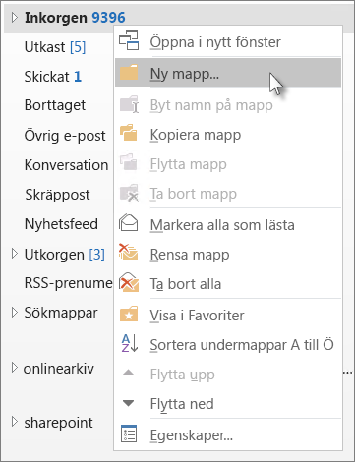Image resolution: width=355 pixels, height=462 pixels.
Task: Click disabled Byt namn på mapp
Action: click(228, 105)
